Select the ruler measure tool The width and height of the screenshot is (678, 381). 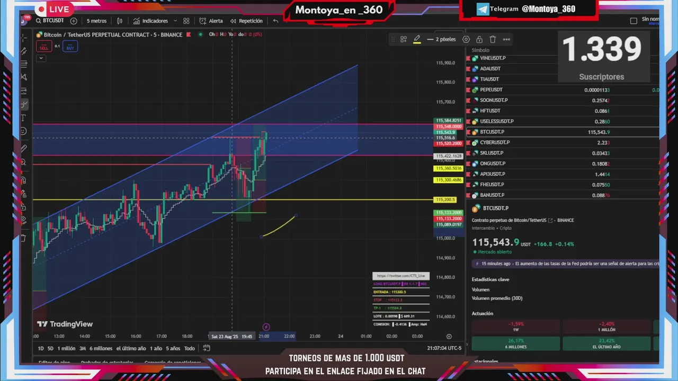click(23, 149)
